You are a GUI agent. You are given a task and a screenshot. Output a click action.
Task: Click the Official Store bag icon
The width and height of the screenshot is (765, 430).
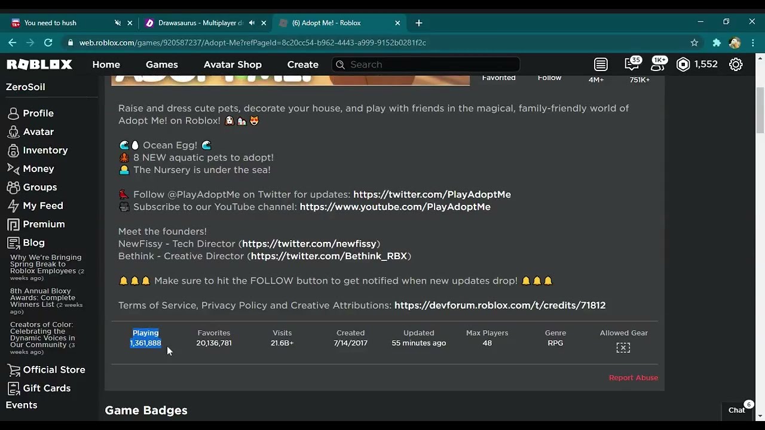click(13, 370)
